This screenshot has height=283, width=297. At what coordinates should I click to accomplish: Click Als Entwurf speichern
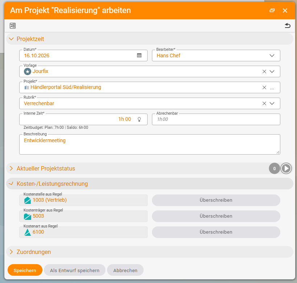(75, 270)
